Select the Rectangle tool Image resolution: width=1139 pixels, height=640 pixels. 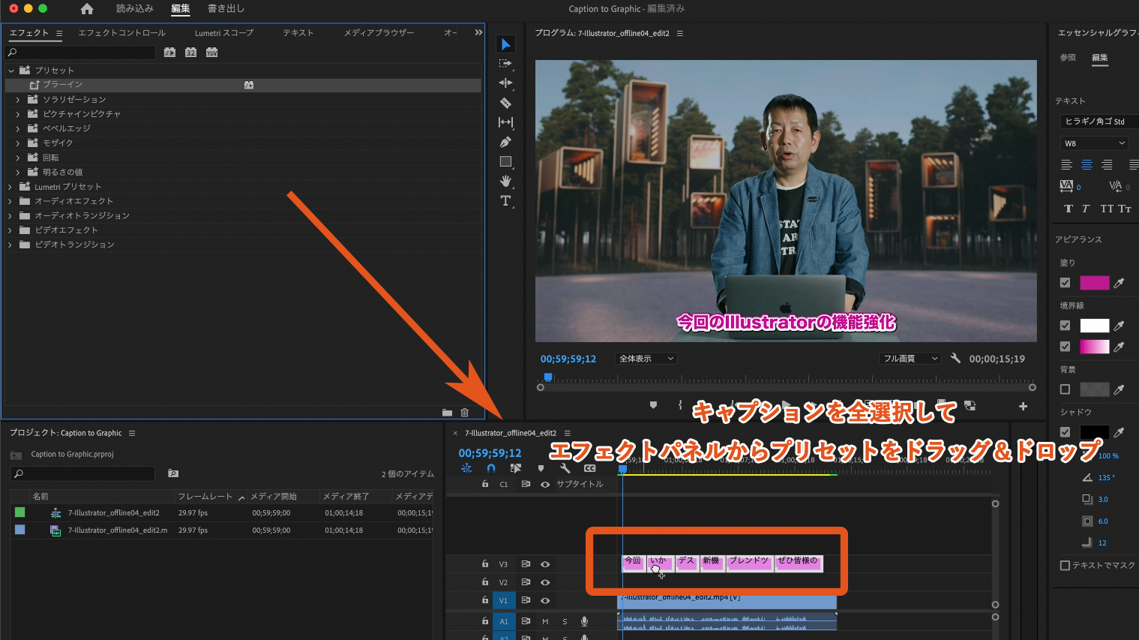click(505, 161)
